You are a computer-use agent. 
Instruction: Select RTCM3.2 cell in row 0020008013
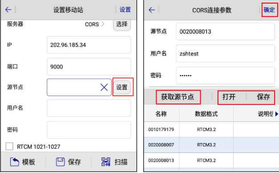coord(206,161)
